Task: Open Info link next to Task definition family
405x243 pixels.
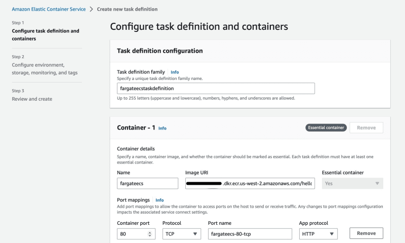Action: [x=175, y=72]
